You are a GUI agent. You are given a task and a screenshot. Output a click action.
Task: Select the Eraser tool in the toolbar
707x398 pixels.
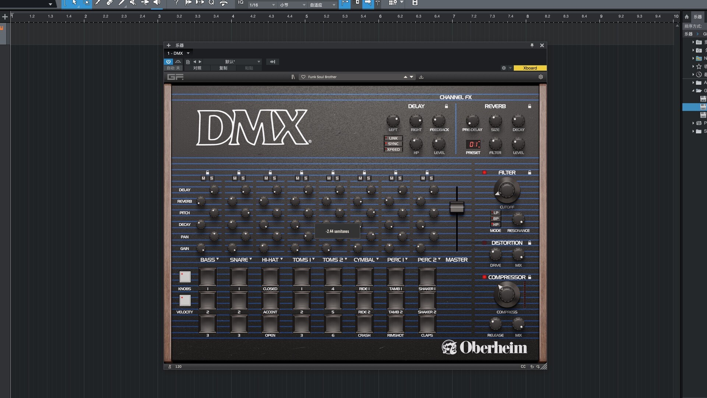click(x=109, y=3)
